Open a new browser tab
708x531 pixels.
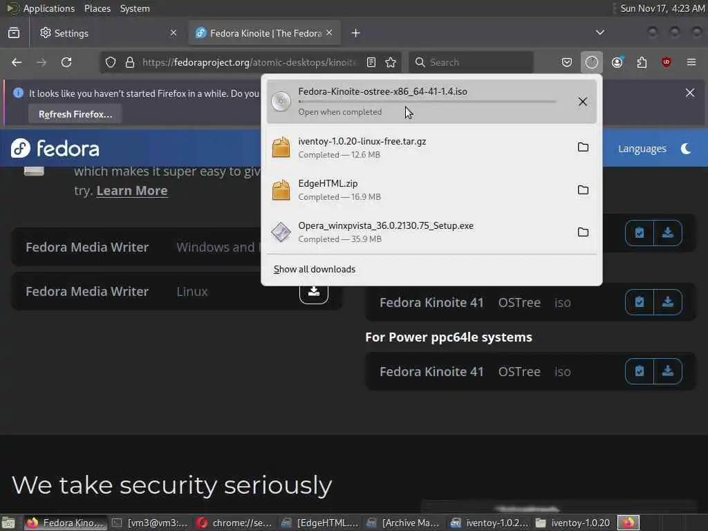[355, 33]
